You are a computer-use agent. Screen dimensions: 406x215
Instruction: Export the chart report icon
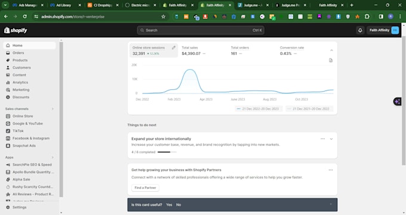pos(331,60)
